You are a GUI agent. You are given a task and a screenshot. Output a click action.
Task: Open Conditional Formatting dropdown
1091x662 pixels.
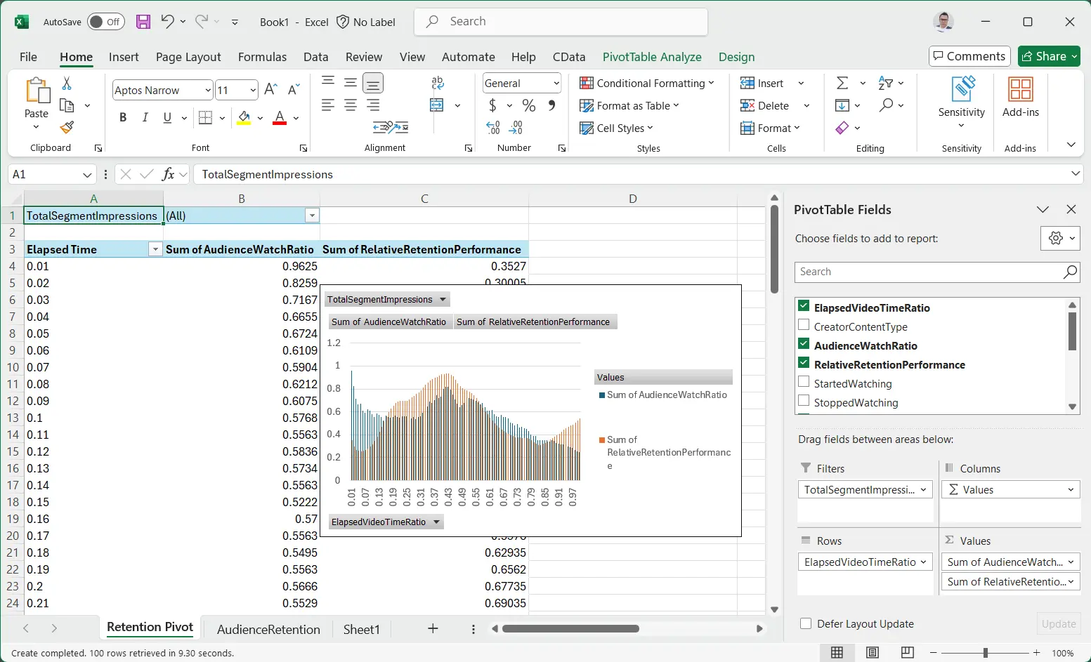coord(646,83)
